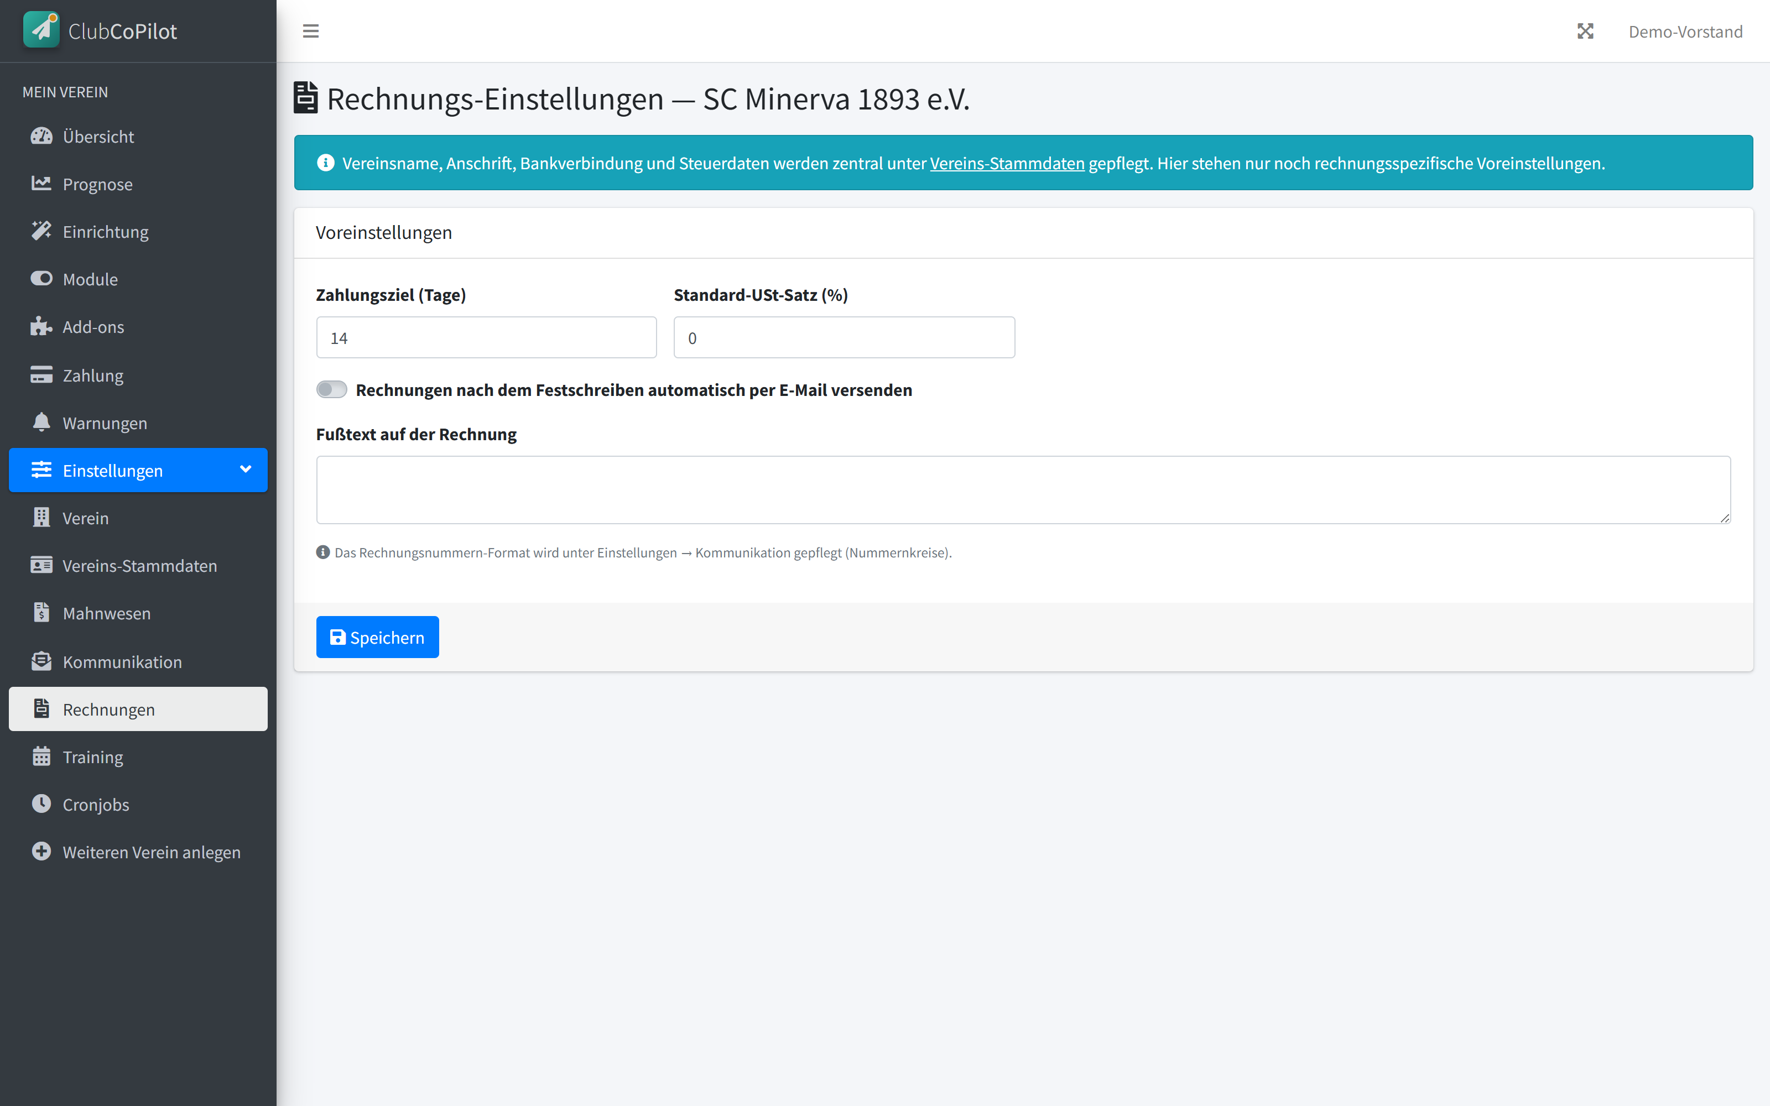The height and width of the screenshot is (1106, 1770).
Task: Open the Module toggle-icon menu entry
Action: 138,279
